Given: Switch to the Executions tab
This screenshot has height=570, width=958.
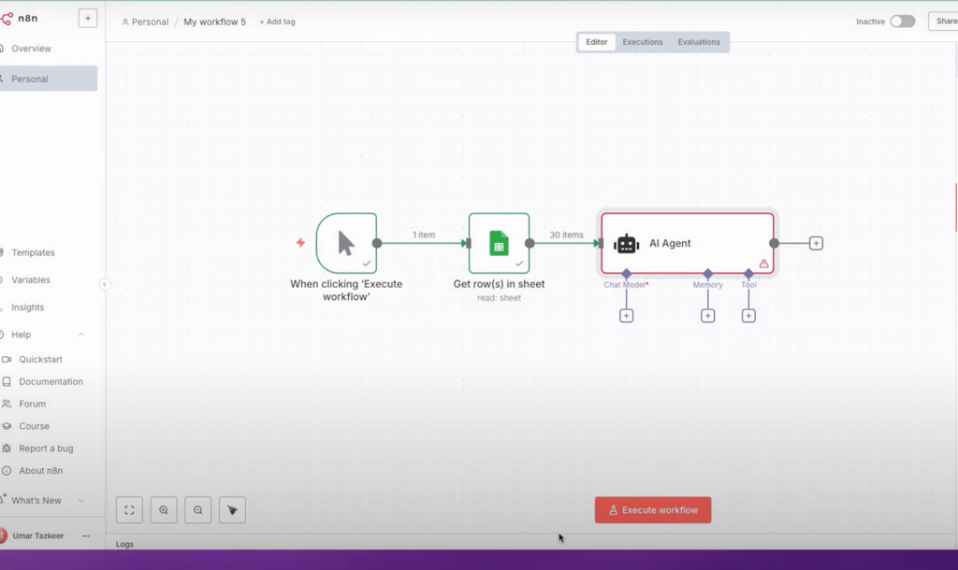Looking at the screenshot, I should click(643, 42).
